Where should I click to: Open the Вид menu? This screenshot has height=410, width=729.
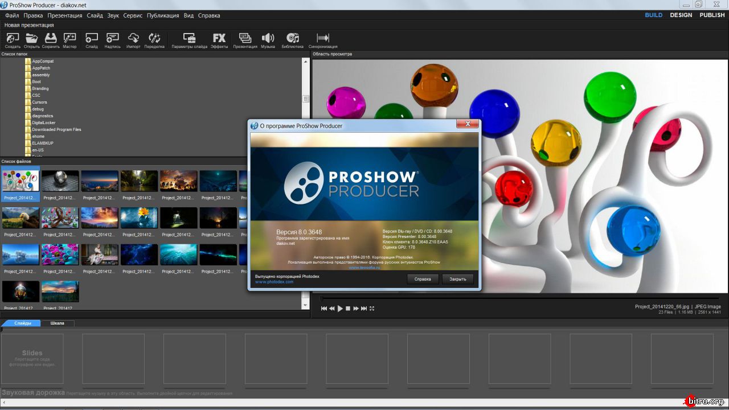189,15
